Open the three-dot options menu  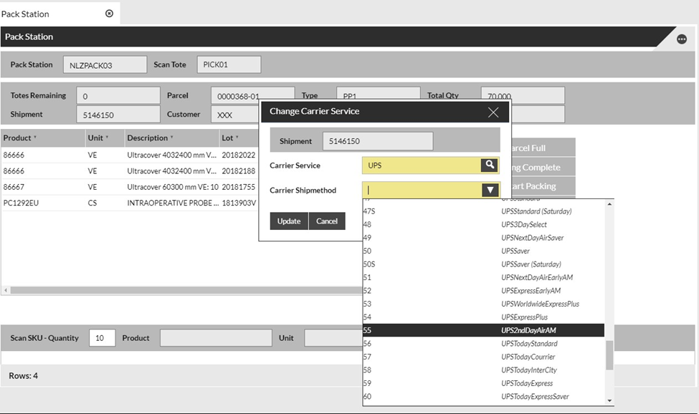point(681,39)
